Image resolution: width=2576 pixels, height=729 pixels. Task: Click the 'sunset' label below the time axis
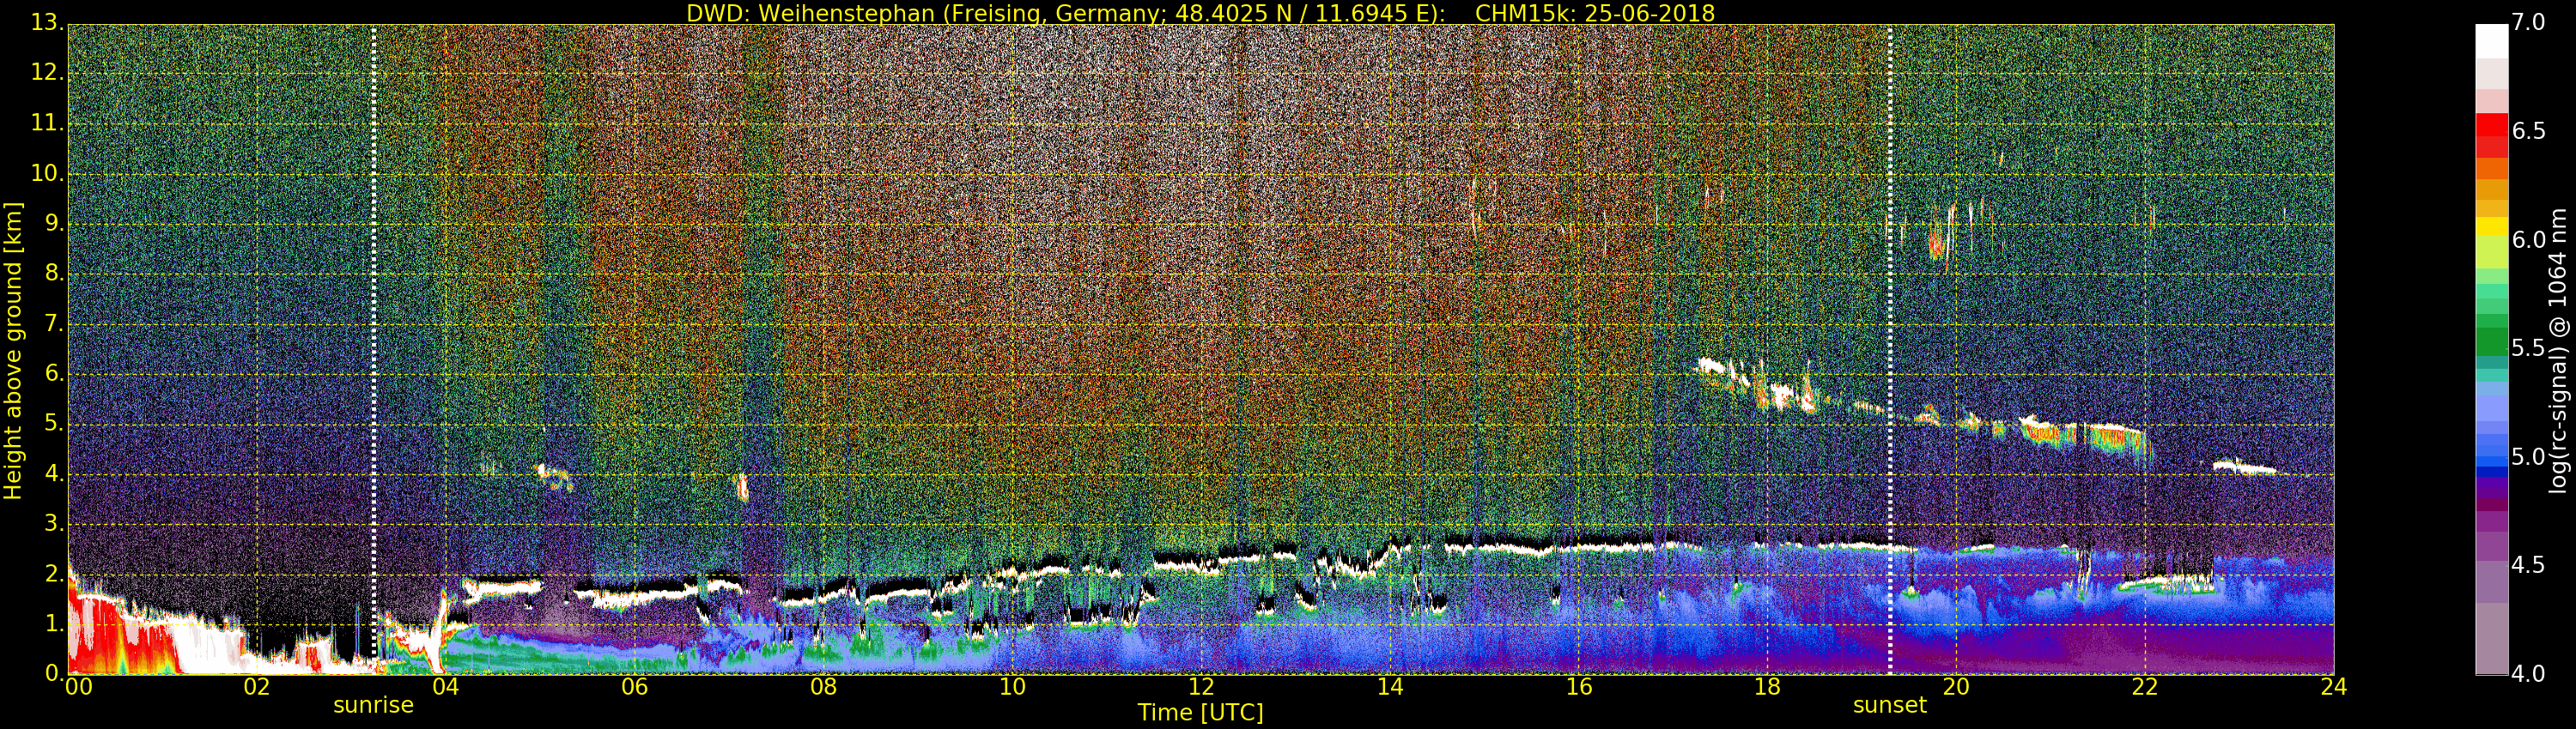point(1889,705)
